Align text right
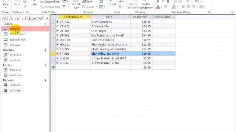 194,7
